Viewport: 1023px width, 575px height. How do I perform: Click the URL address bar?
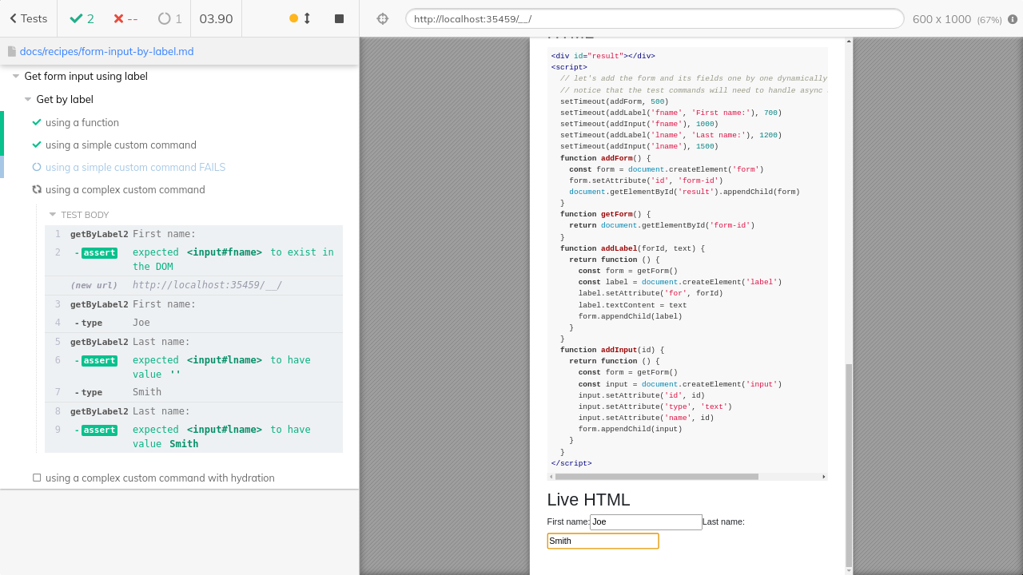(654, 18)
